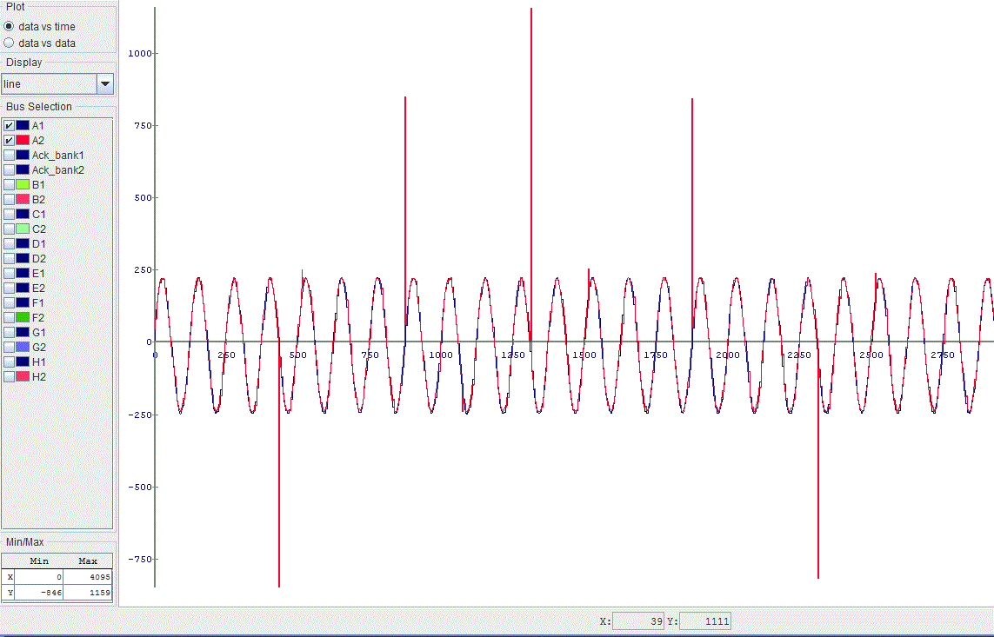Viewport: 994px width, 637px height.
Task: Select the data vs data radio button
Action: tap(9, 43)
